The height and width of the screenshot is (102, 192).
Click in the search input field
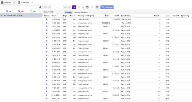coord(20,7)
